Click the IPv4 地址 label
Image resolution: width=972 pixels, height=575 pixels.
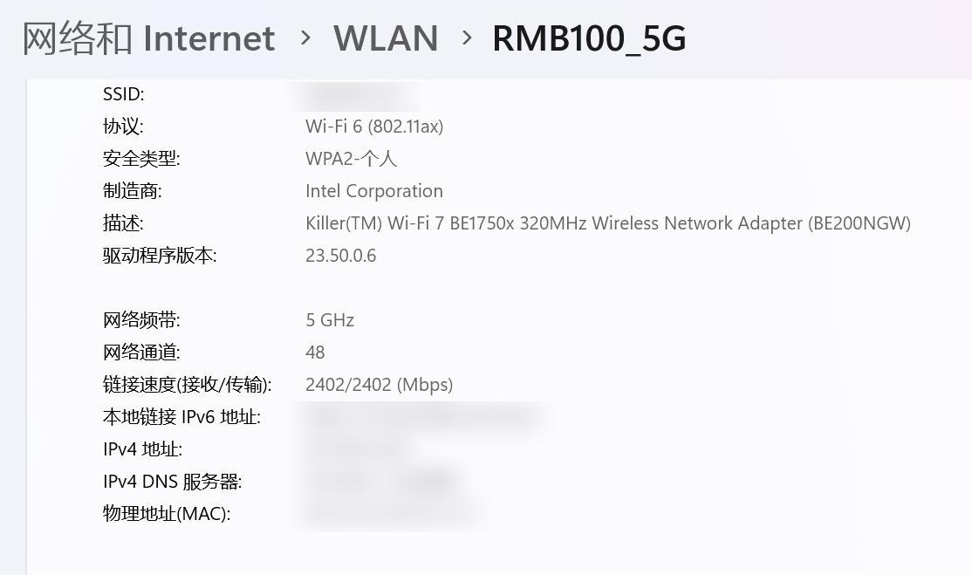point(142,449)
